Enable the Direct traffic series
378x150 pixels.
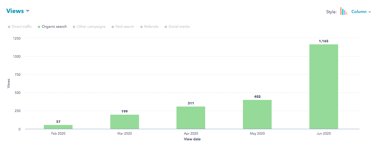(21, 27)
